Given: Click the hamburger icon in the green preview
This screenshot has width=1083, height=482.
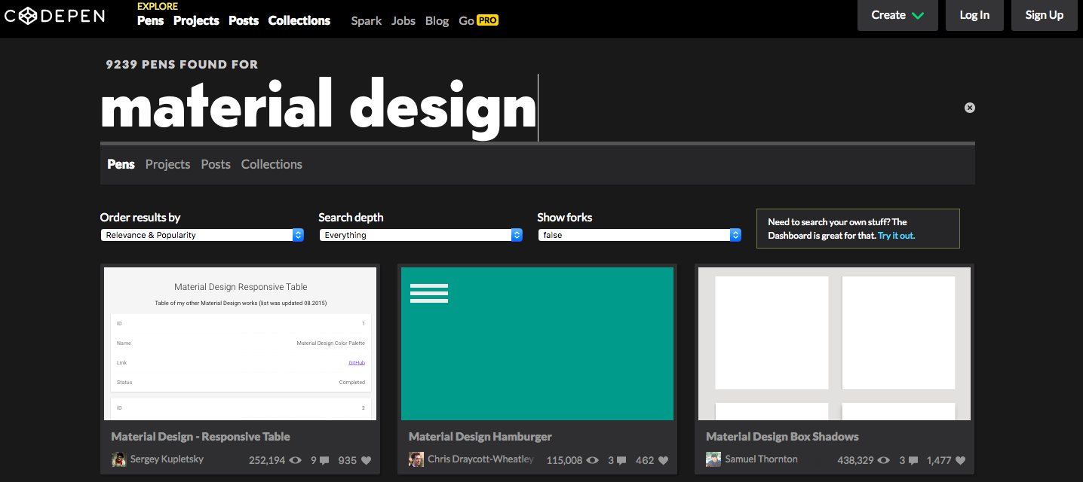Looking at the screenshot, I should pos(429,293).
